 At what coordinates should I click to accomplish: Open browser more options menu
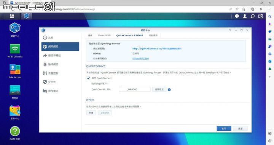269,9
